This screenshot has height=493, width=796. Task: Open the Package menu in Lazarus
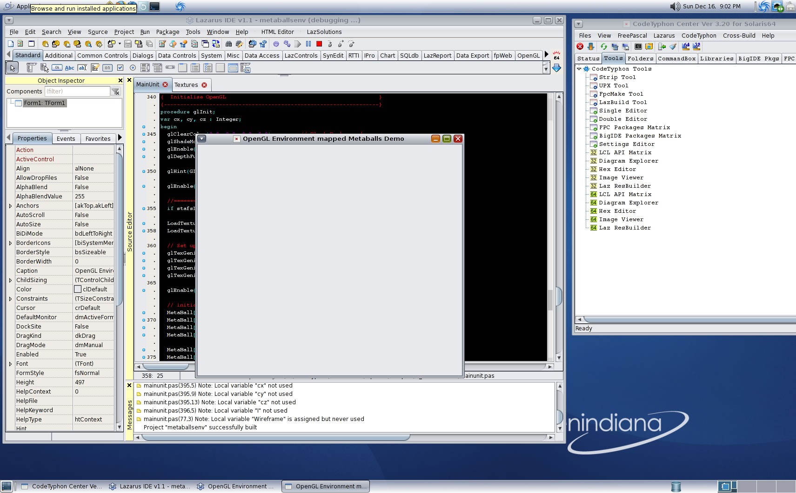167,32
